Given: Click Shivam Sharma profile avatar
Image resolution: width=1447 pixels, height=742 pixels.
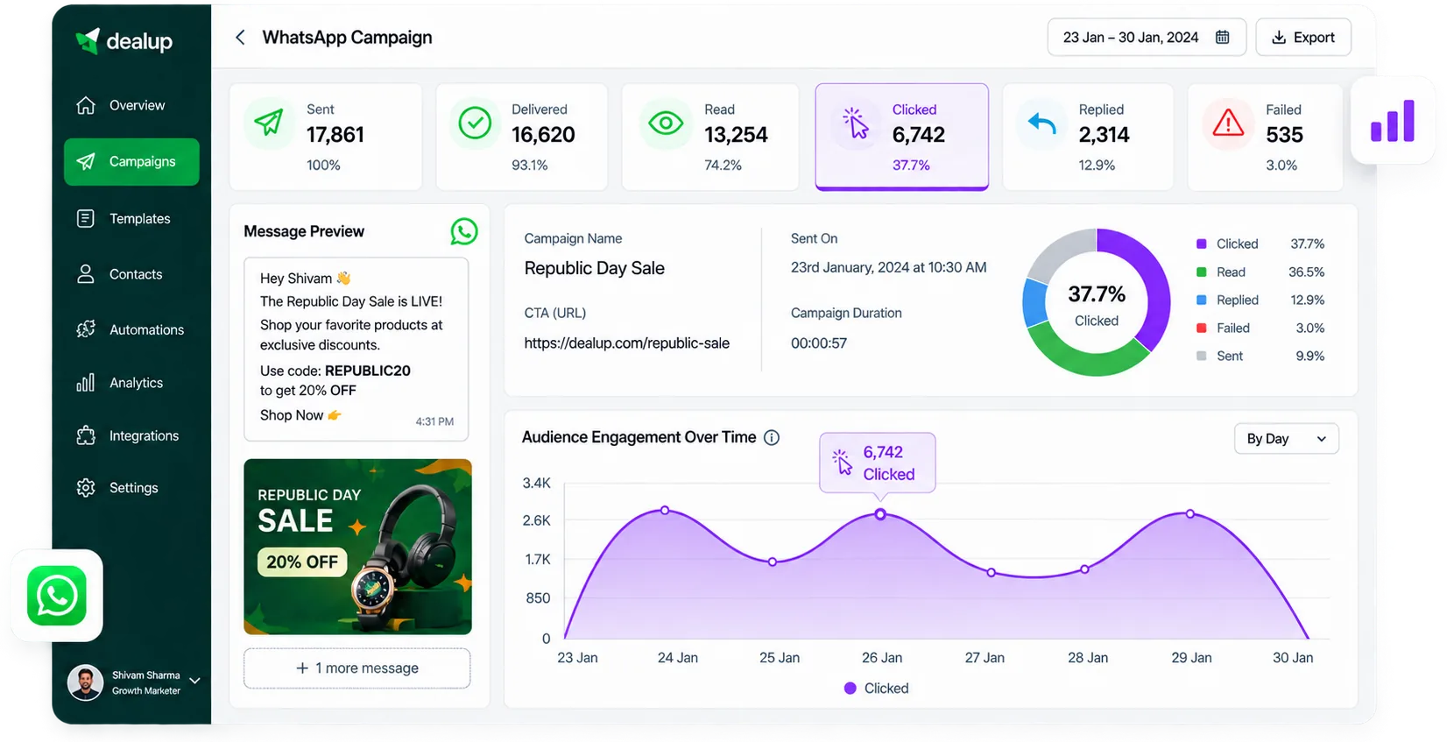Looking at the screenshot, I should [x=85, y=683].
